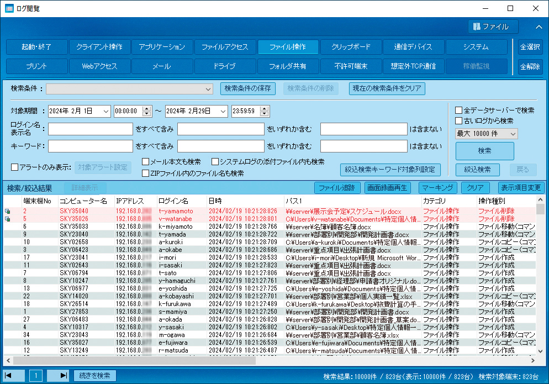Select the row with computer SKY35033
Viewport: 549px width, 384px height.
point(270,227)
